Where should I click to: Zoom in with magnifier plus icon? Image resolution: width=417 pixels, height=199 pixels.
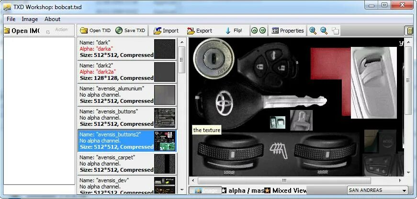tap(313, 31)
